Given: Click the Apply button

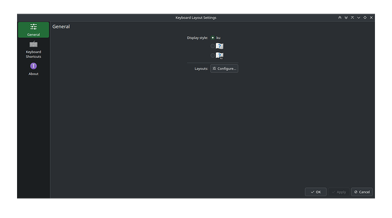Looking at the screenshot, I should tap(339, 192).
